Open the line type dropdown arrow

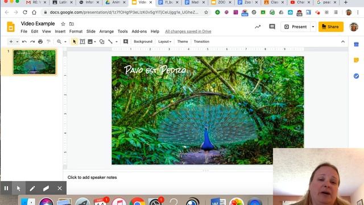pyautogui.click(x=117, y=42)
